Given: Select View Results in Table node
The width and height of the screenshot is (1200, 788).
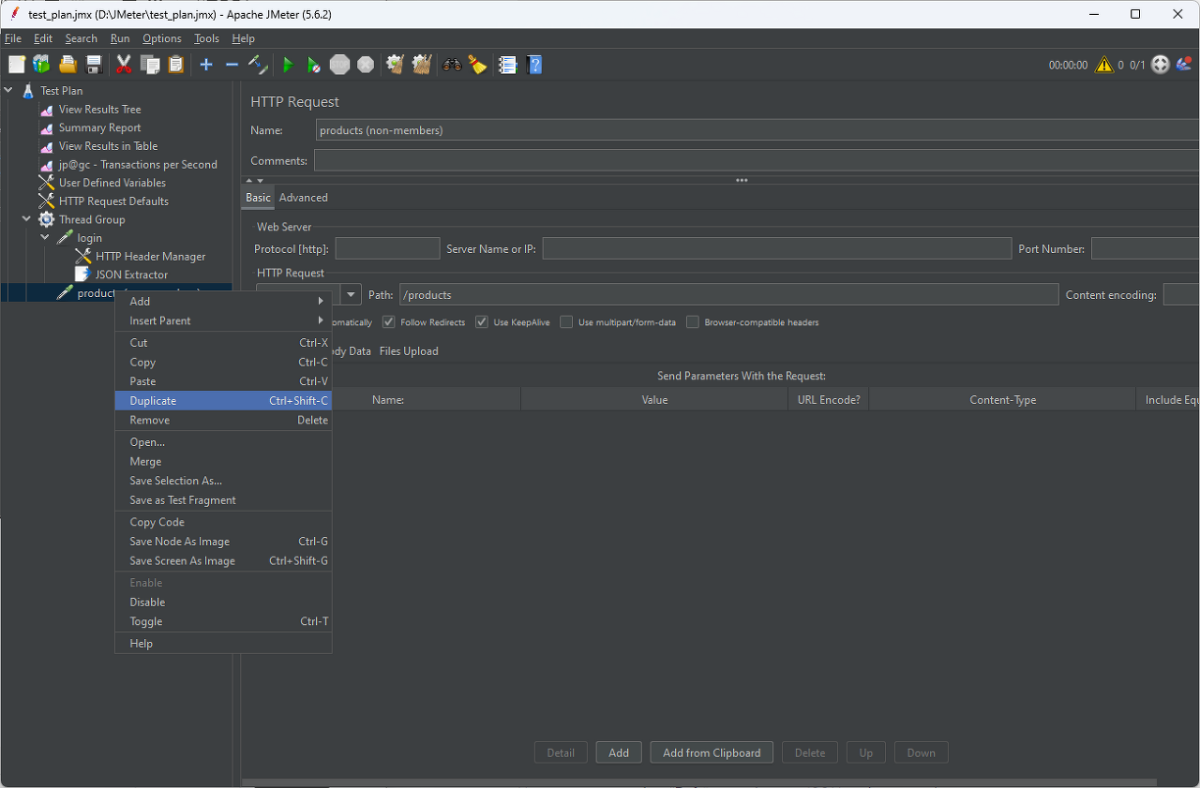Looking at the screenshot, I should click(108, 146).
